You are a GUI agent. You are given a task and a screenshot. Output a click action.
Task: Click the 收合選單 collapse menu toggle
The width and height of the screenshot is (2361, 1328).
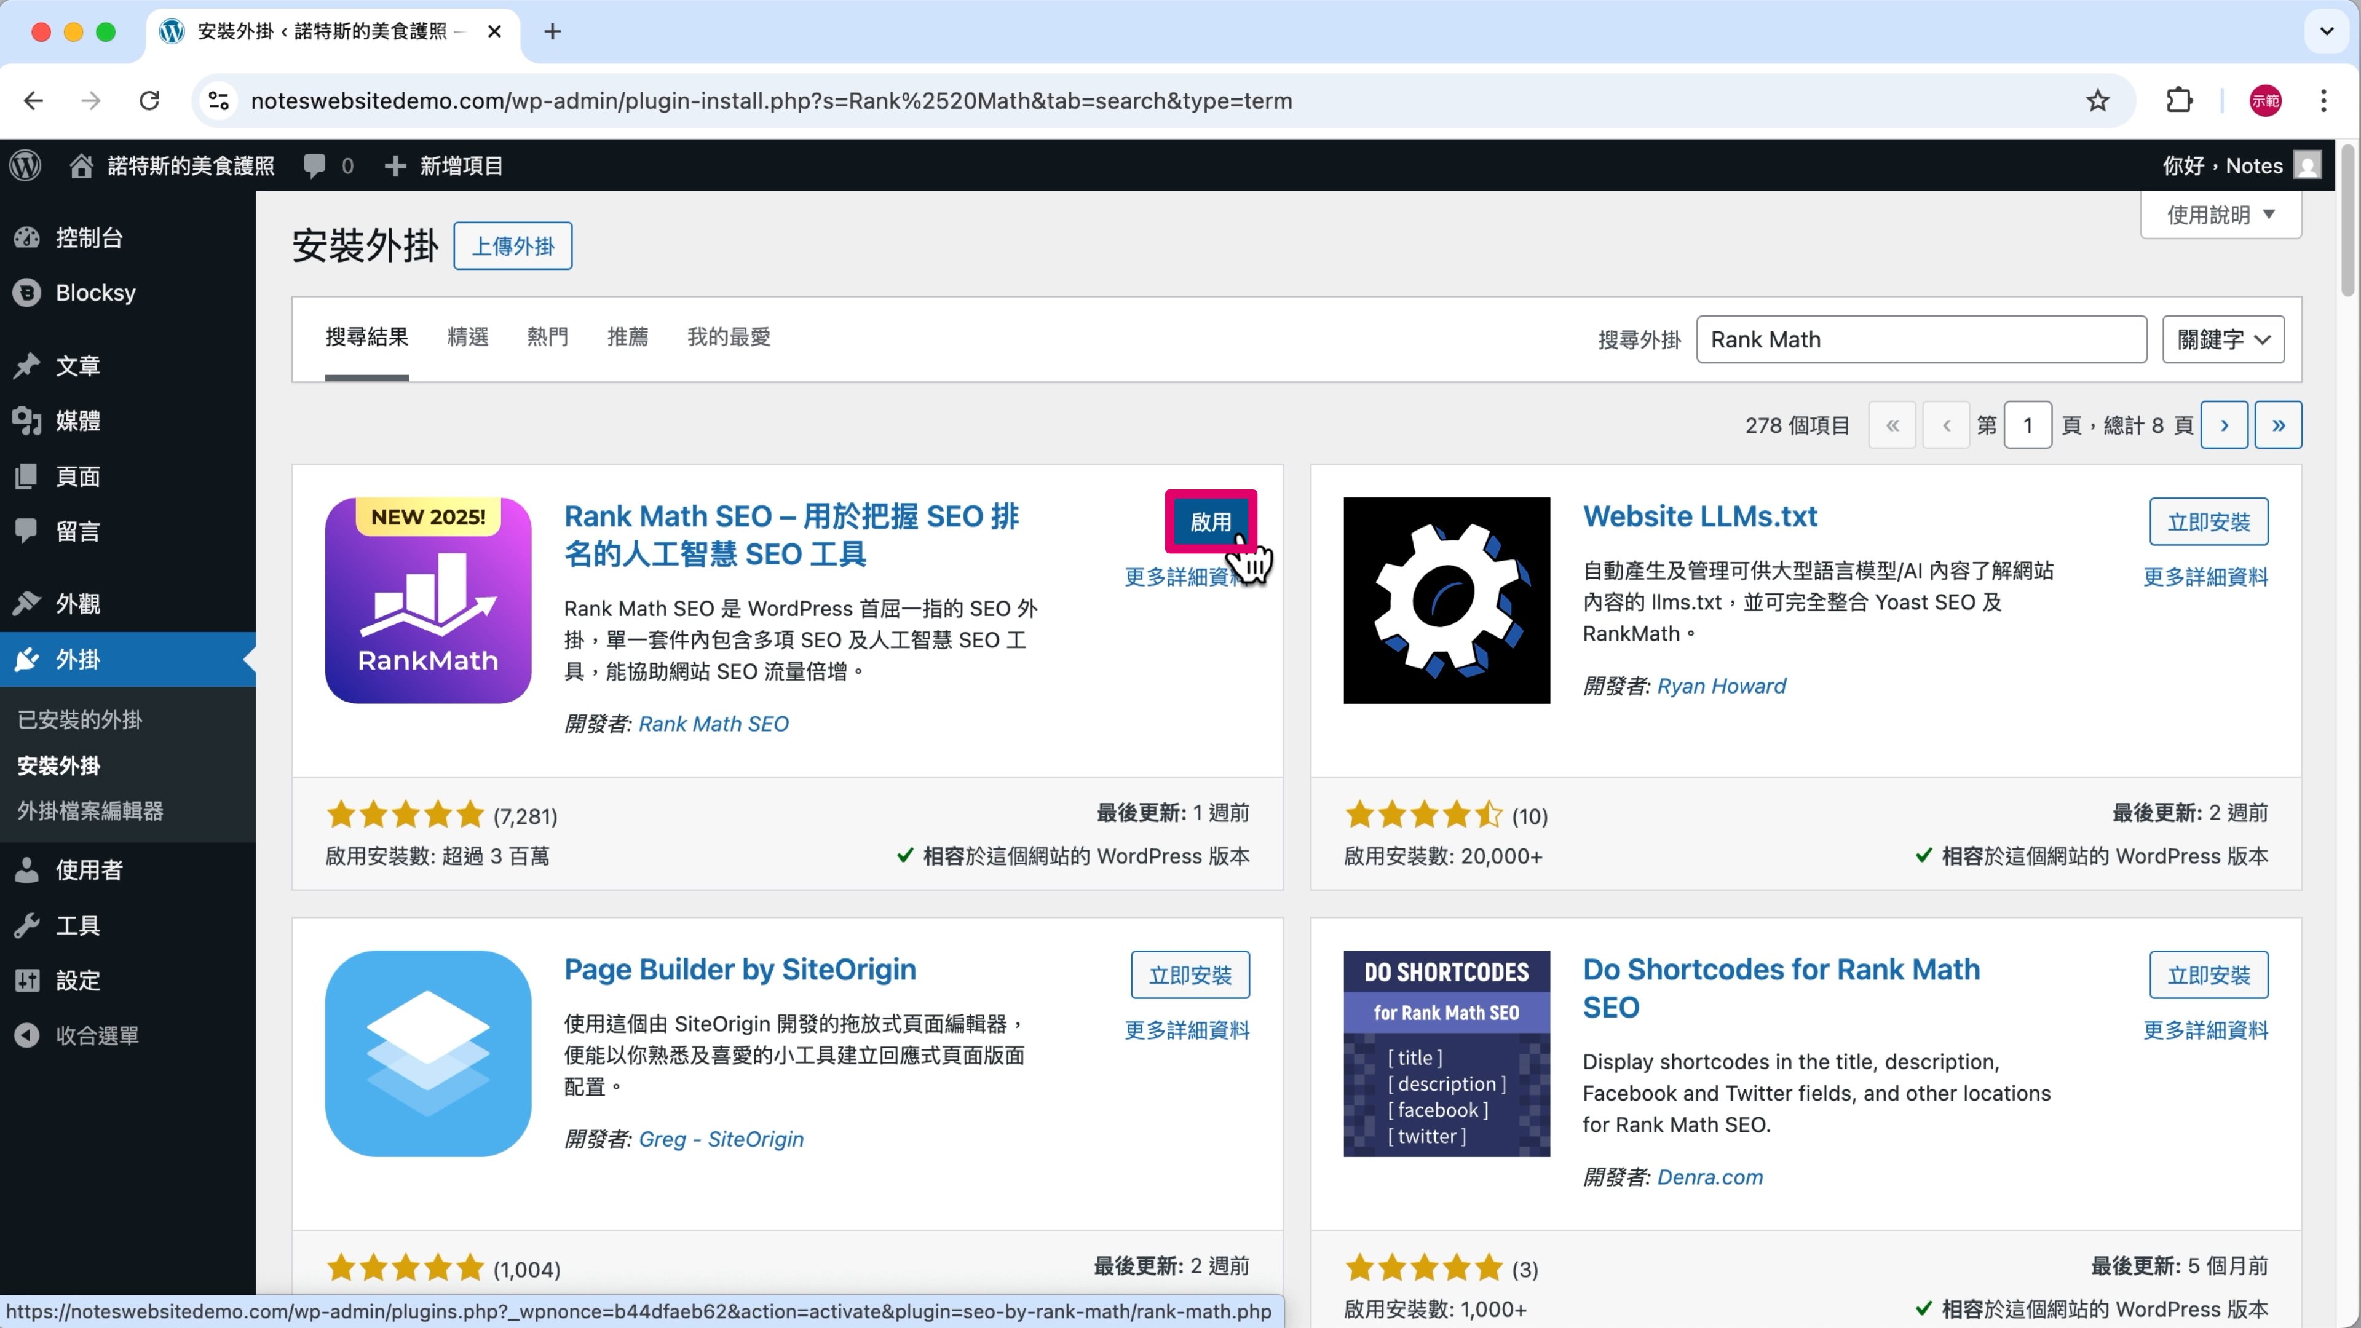pyautogui.click(x=97, y=1035)
